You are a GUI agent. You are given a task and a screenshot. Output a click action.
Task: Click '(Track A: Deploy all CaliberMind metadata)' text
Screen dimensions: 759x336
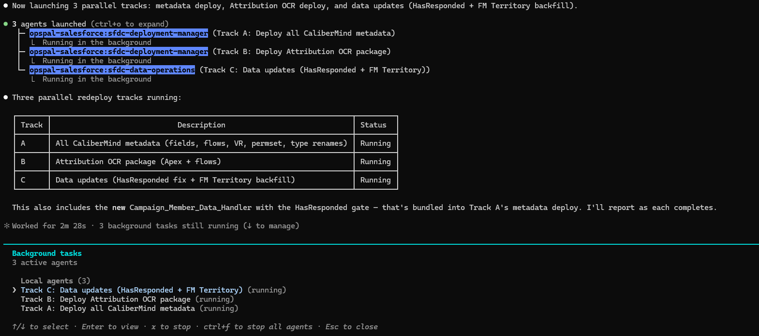304,33
